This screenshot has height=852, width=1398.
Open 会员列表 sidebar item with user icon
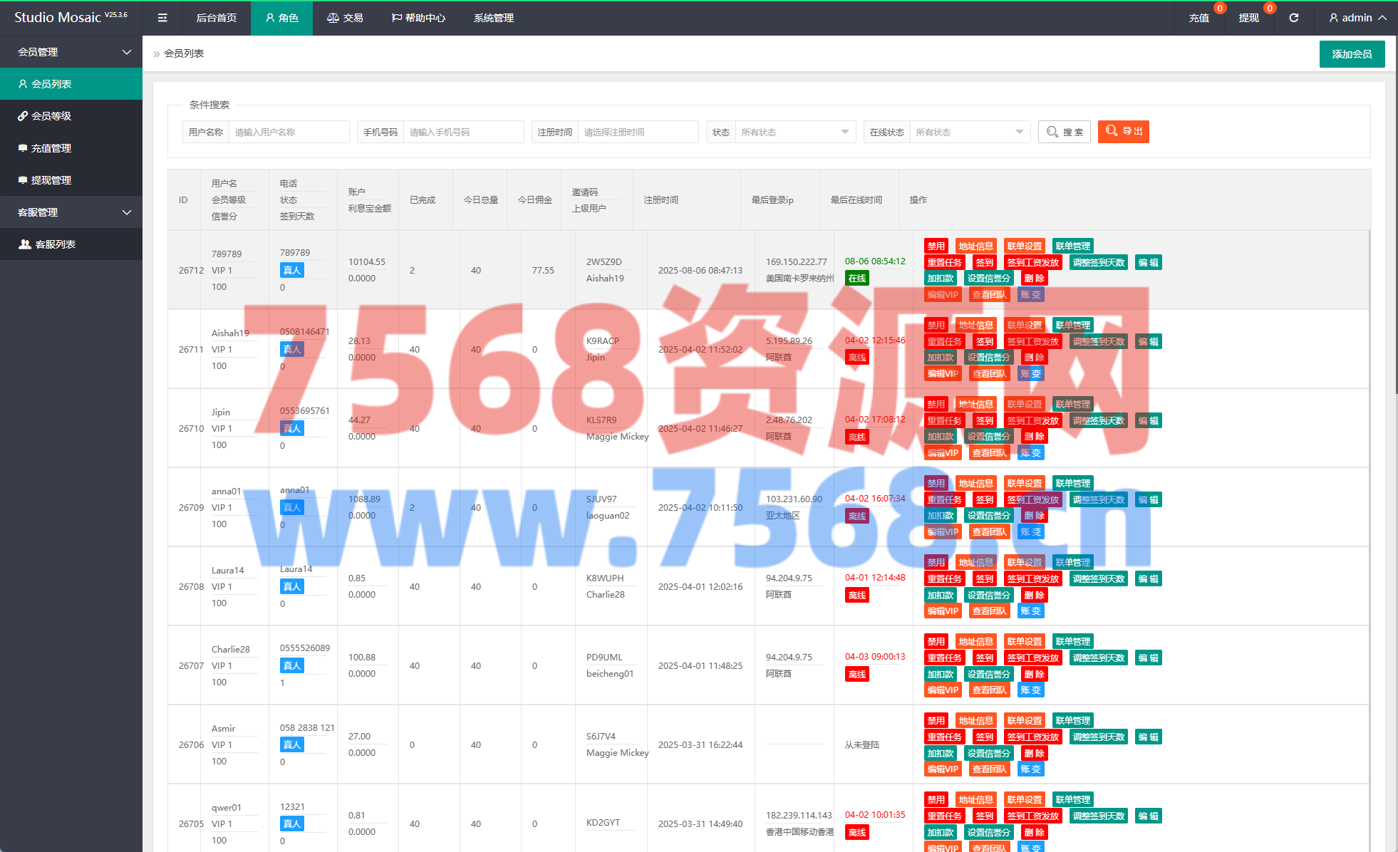(x=51, y=84)
